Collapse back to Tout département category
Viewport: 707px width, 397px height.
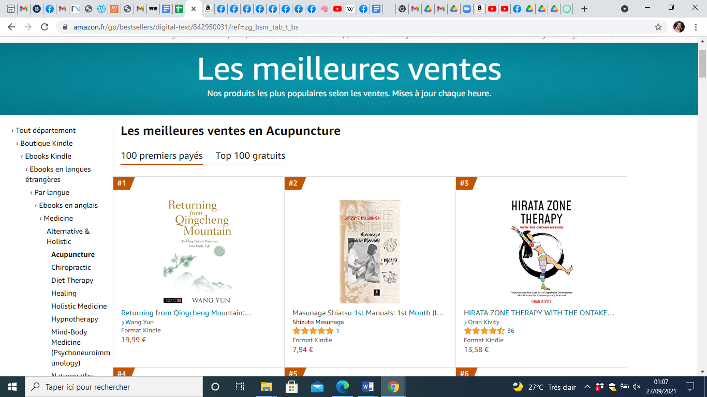point(43,131)
